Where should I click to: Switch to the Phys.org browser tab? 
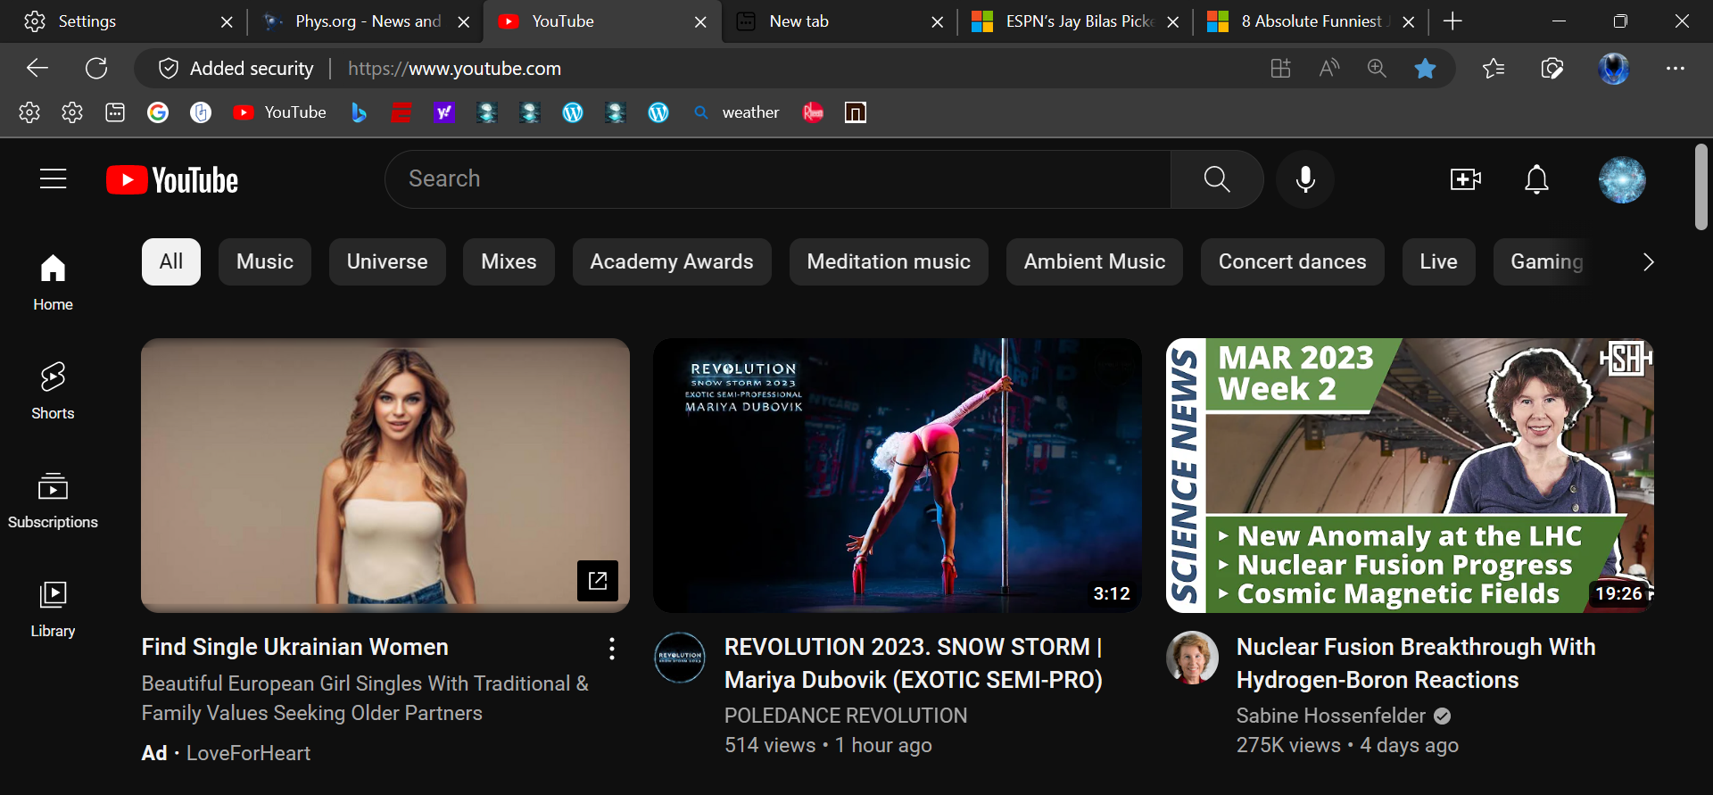(368, 21)
